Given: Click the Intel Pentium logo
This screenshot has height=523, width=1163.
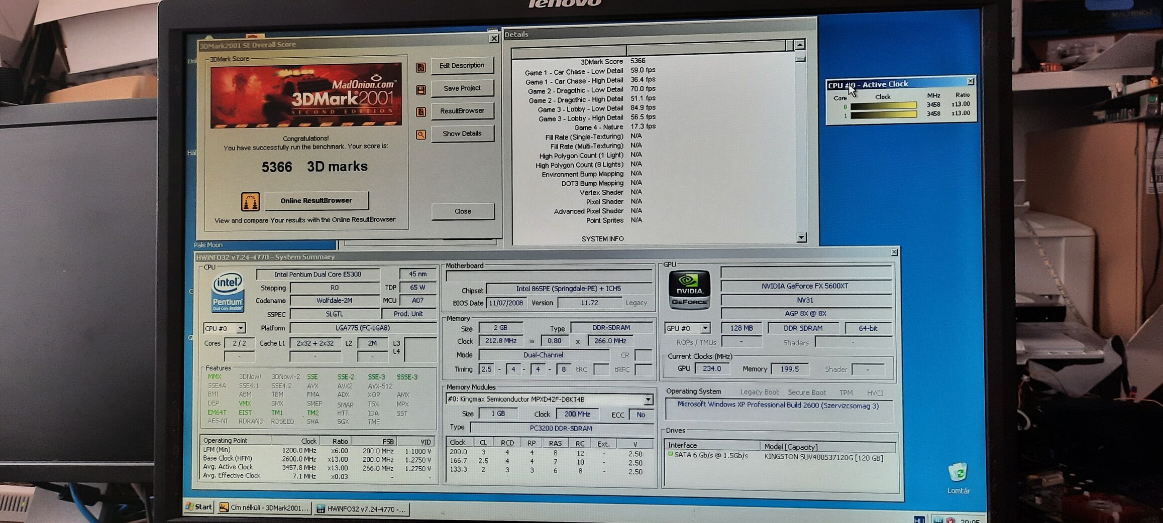Looking at the screenshot, I should (x=228, y=293).
